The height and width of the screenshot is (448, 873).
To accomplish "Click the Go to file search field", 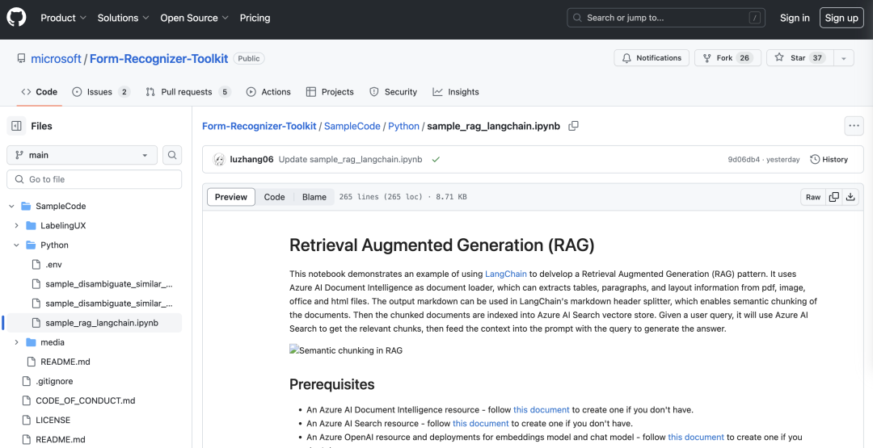I will pyautogui.click(x=95, y=179).
